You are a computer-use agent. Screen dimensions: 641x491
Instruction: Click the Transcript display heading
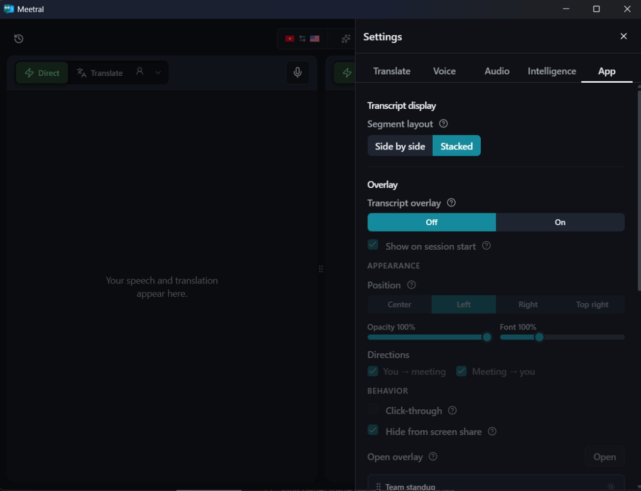point(402,106)
